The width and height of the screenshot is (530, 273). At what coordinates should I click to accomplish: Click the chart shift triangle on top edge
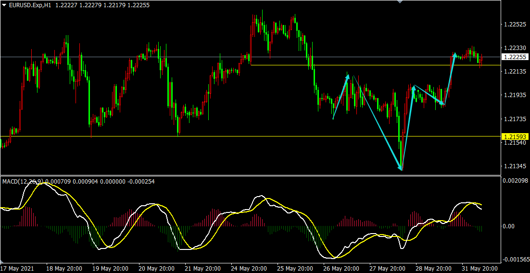398,2
